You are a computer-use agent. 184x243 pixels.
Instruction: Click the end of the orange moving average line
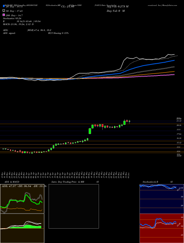174,71
